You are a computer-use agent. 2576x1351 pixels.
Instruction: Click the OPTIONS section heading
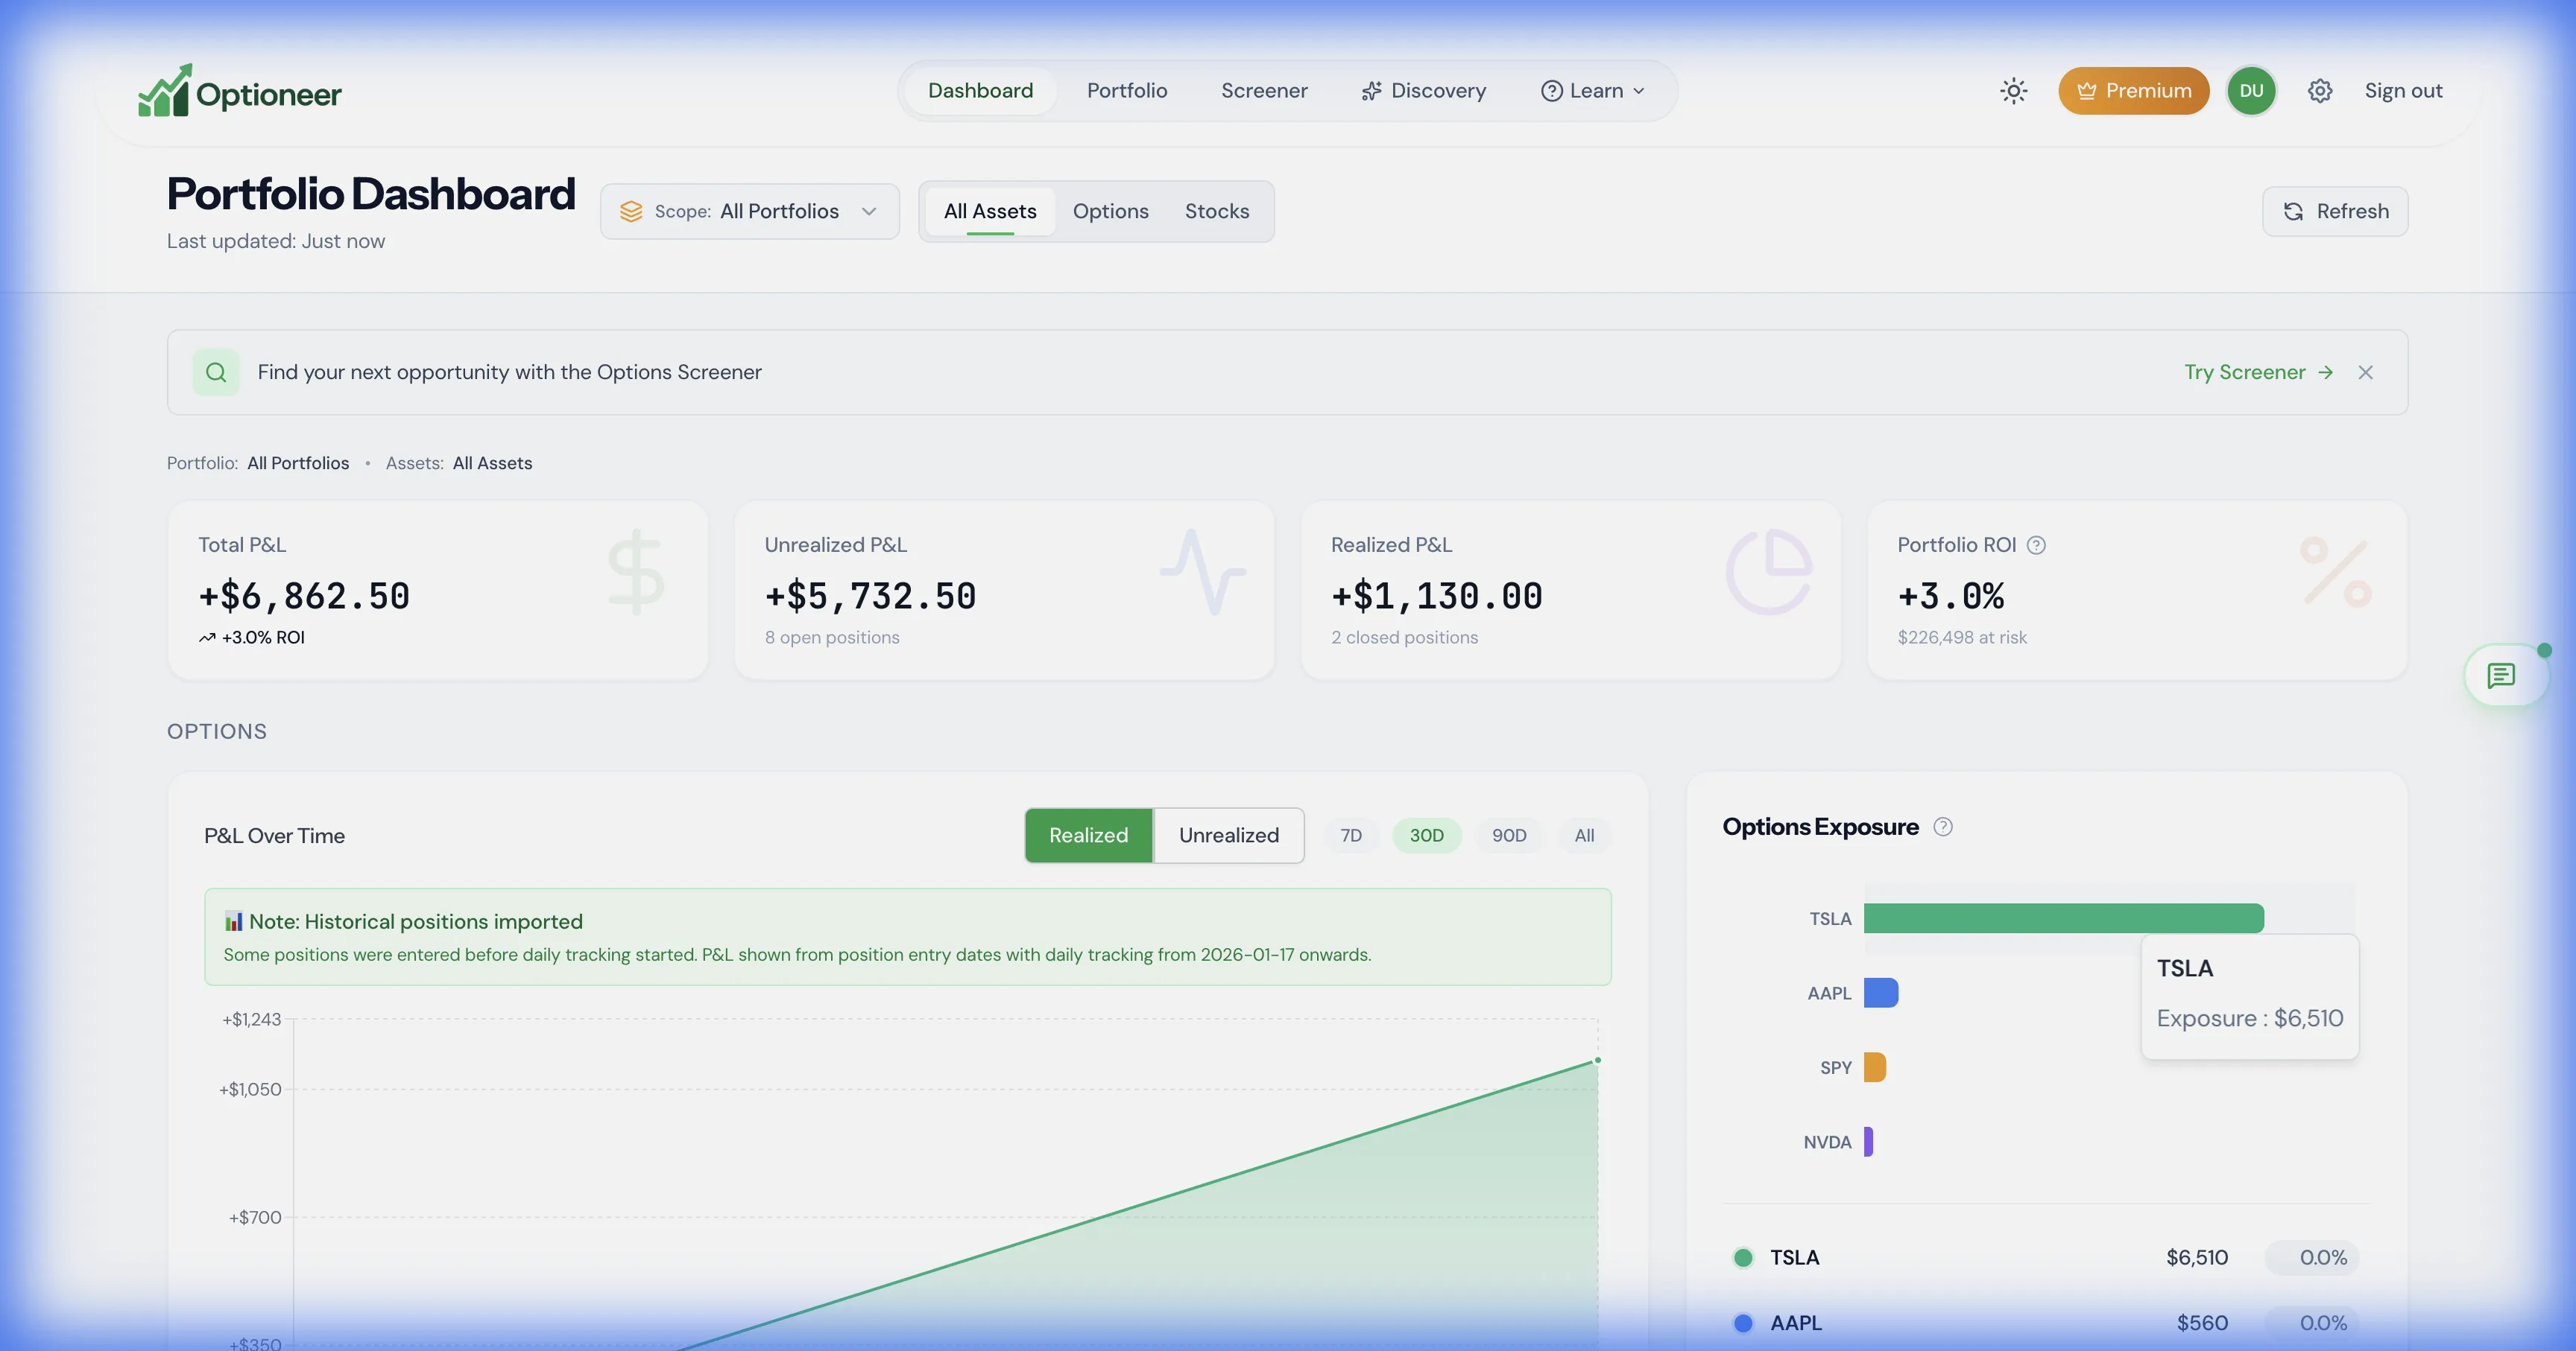[217, 731]
